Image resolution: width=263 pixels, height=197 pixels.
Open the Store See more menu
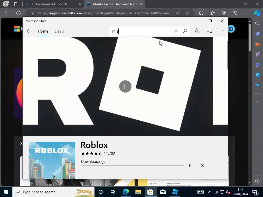222,30
